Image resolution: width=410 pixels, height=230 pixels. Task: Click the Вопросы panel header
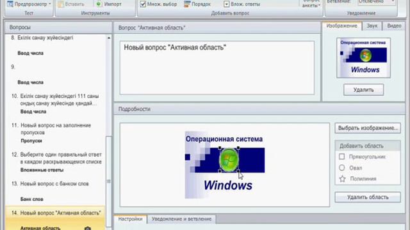tap(58, 27)
